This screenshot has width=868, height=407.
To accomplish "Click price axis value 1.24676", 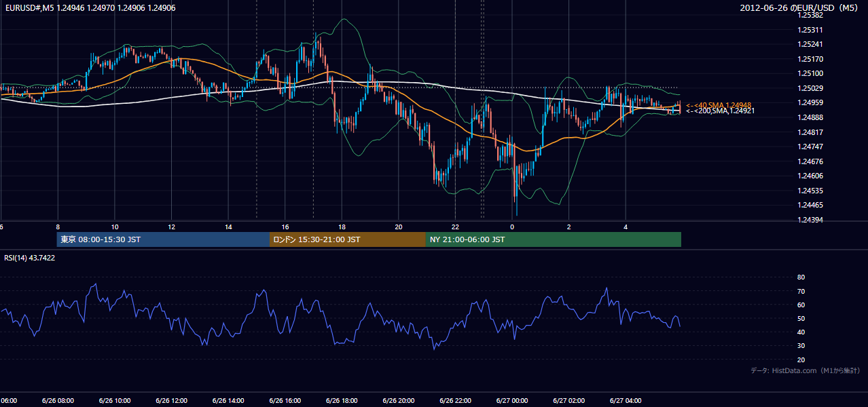I will (x=810, y=161).
